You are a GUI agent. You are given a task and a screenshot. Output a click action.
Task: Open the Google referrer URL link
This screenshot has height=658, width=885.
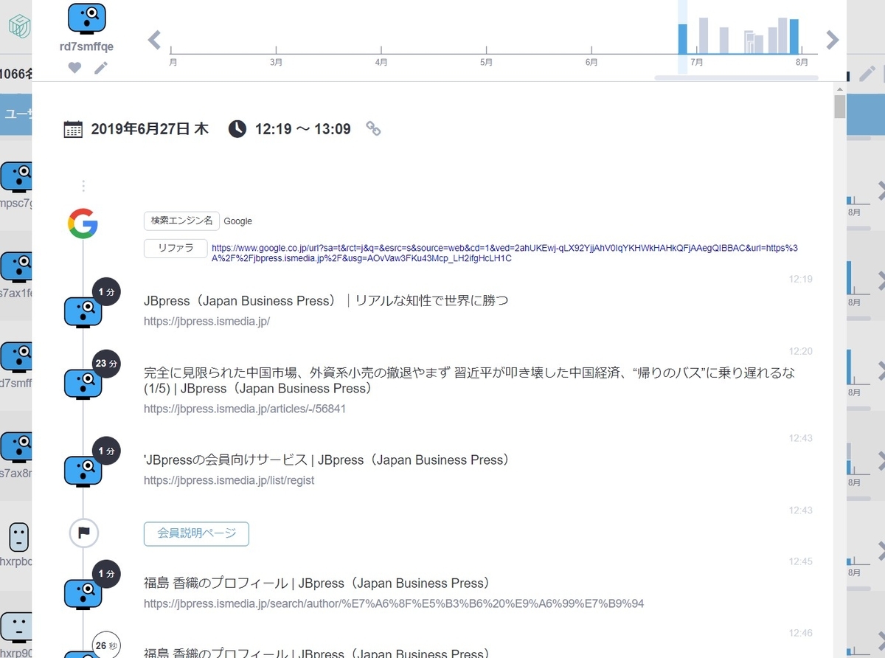[x=504, y=253]
